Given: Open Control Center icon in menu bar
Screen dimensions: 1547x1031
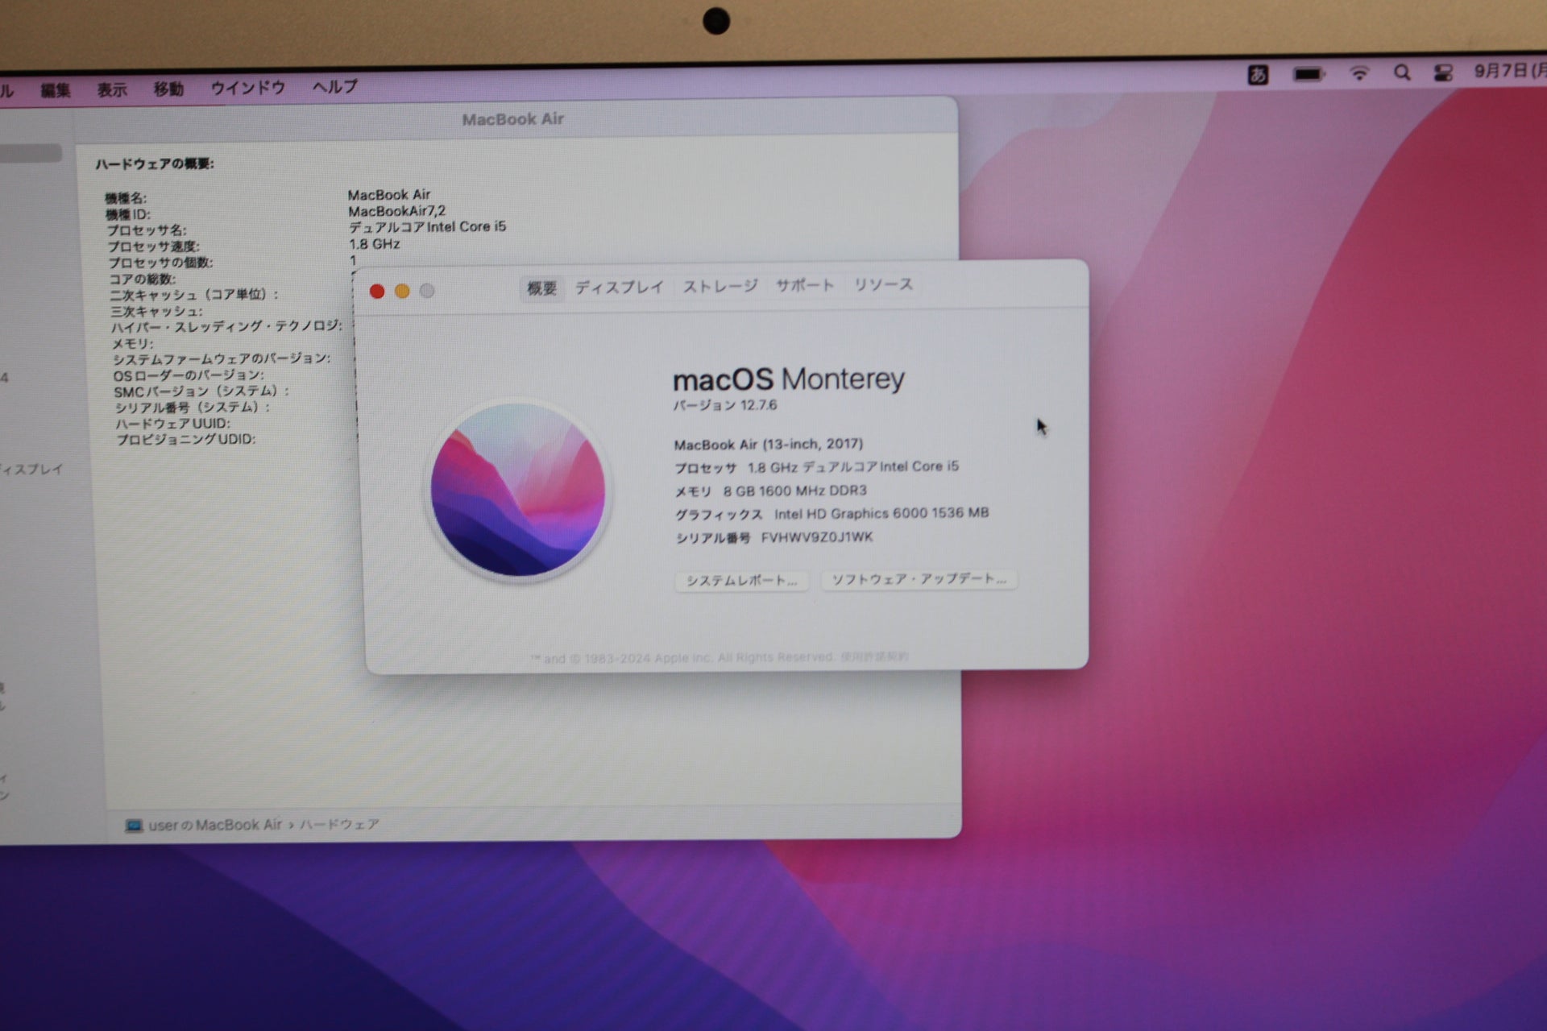Looking at the screenshot, I should [1442, 73].
